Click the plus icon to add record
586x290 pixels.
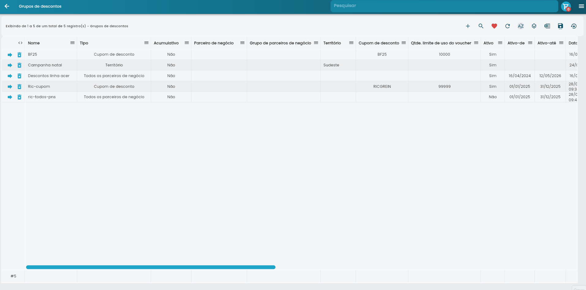click(468, 26)
